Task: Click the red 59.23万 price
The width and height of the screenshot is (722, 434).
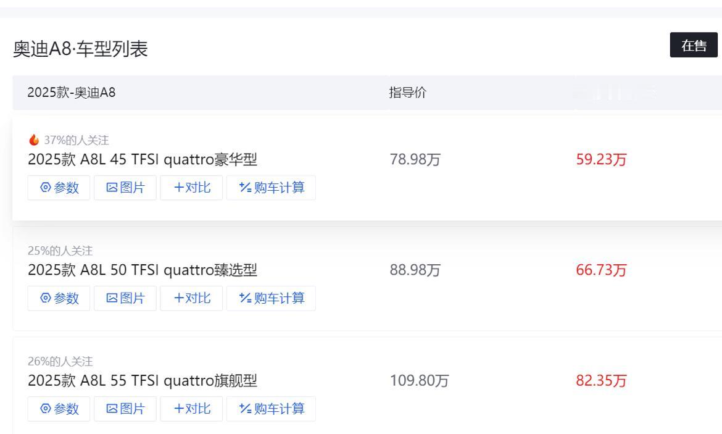Action: tap(602, 159)
